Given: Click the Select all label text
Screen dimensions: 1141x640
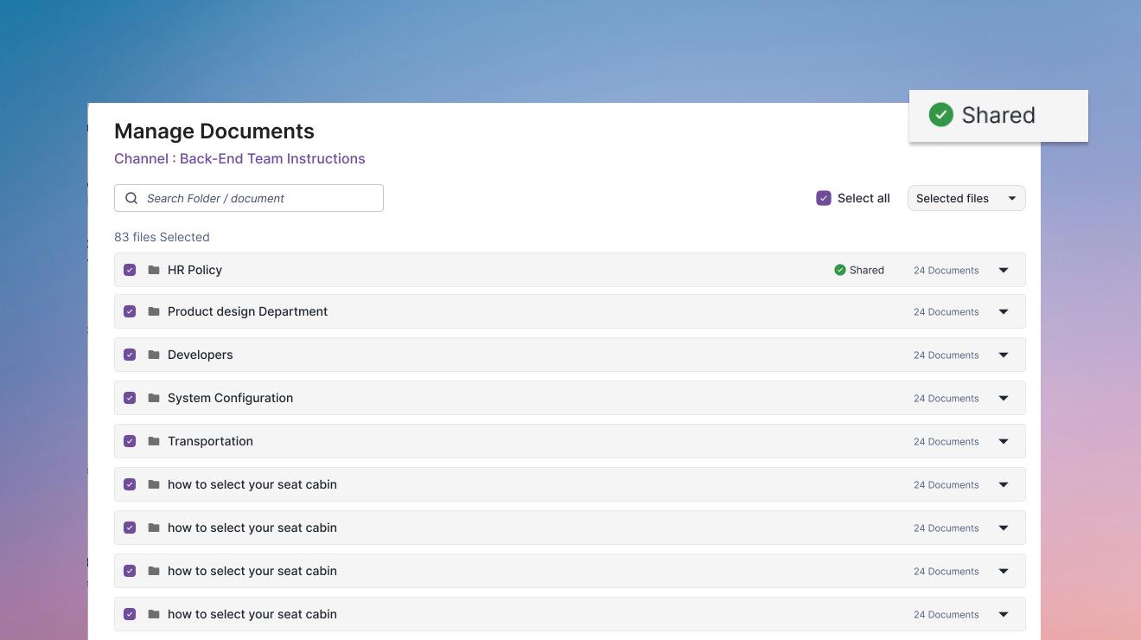Looking at the screenshot, I should pos(864,198).
